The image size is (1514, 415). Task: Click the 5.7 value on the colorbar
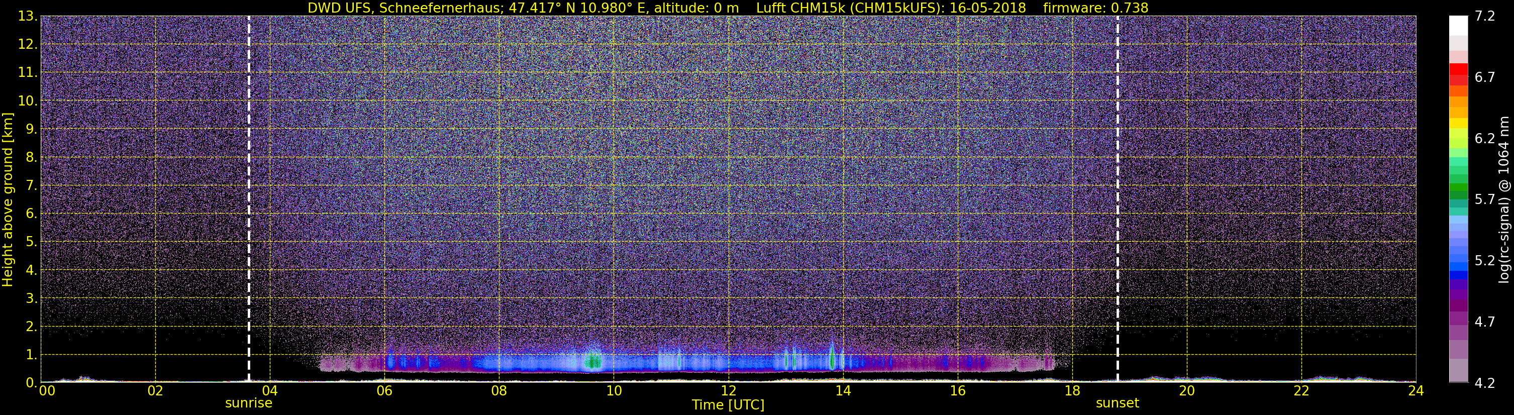click(1485, 200)
